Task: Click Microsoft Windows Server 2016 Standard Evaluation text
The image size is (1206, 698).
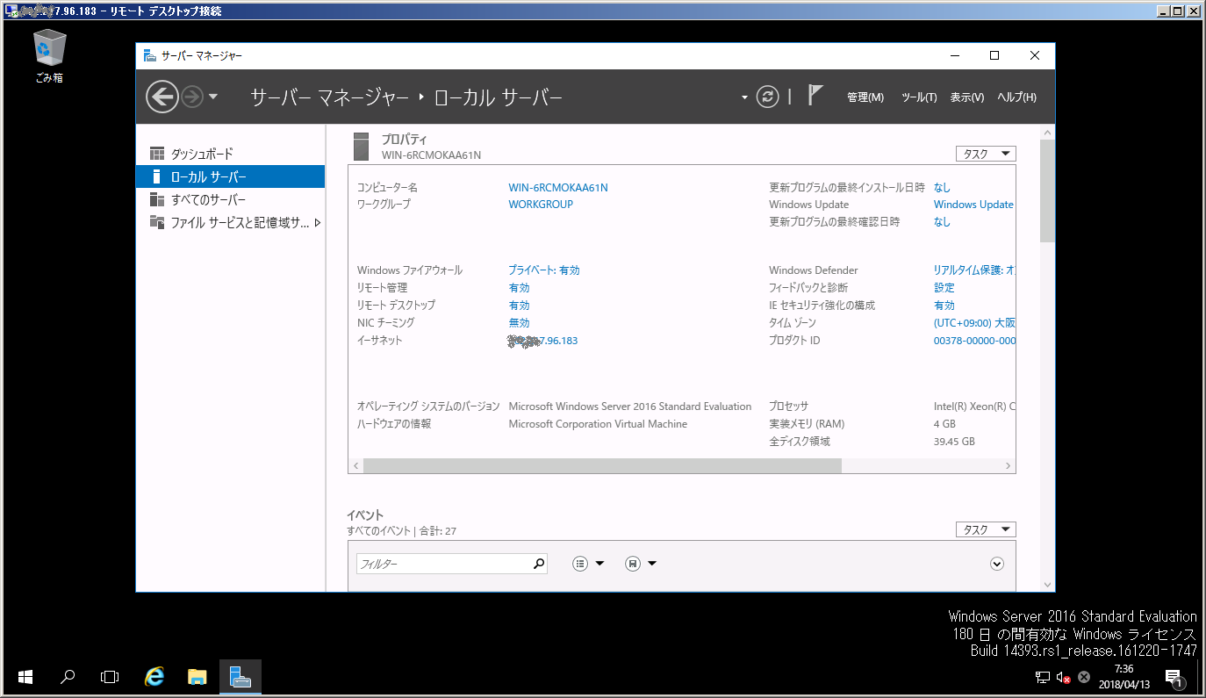Action: 630,407
